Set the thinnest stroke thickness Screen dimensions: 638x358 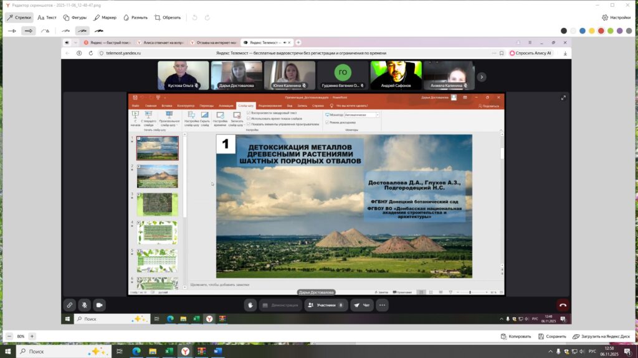tap(65, 30)
